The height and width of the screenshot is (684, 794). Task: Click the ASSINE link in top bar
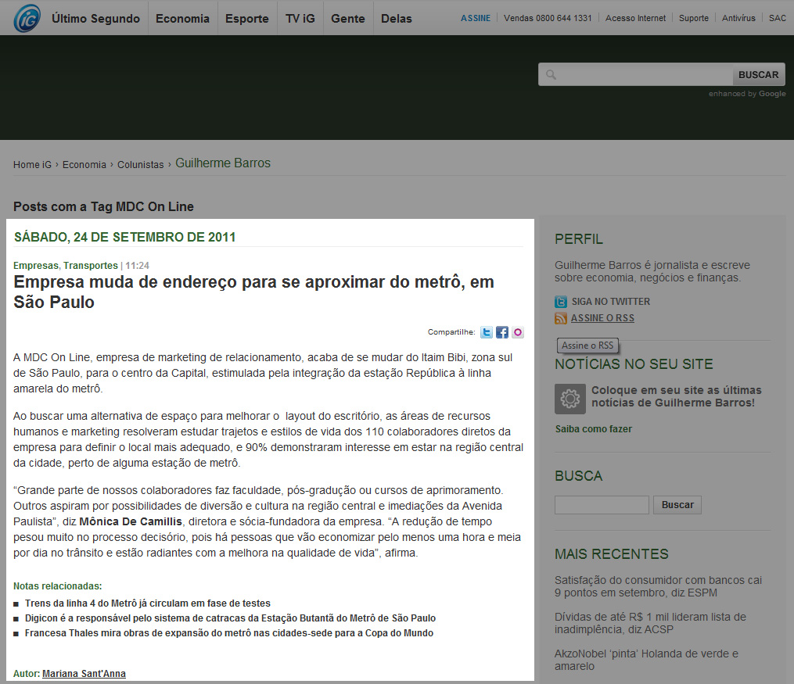point(476,18)
